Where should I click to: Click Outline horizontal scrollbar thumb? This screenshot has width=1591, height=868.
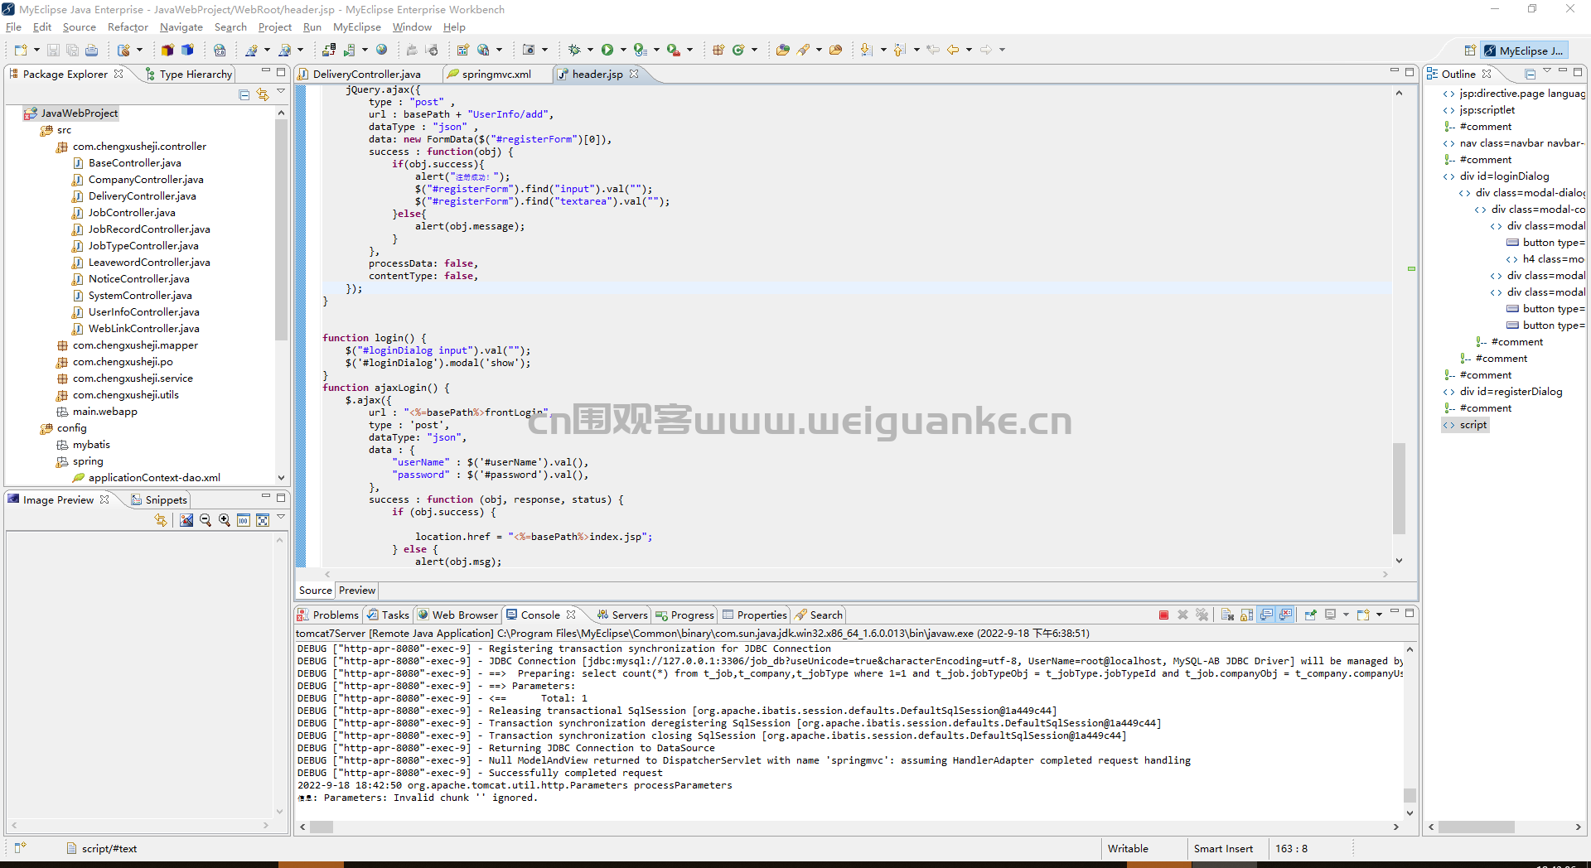[x=1476, y=827]
